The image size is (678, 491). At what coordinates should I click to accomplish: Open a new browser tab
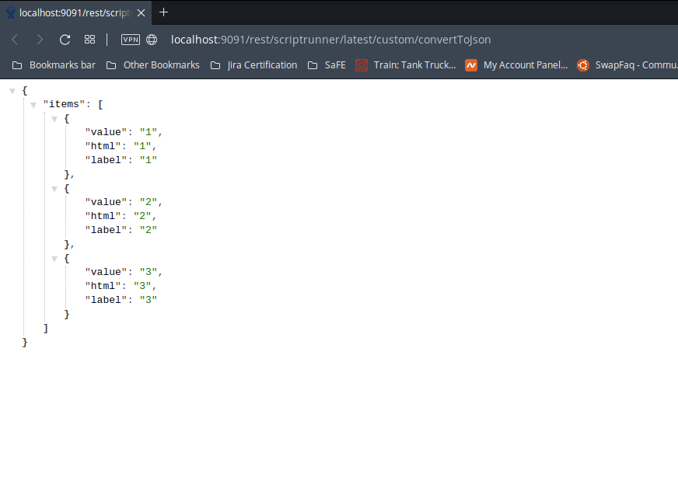(163, 12)
